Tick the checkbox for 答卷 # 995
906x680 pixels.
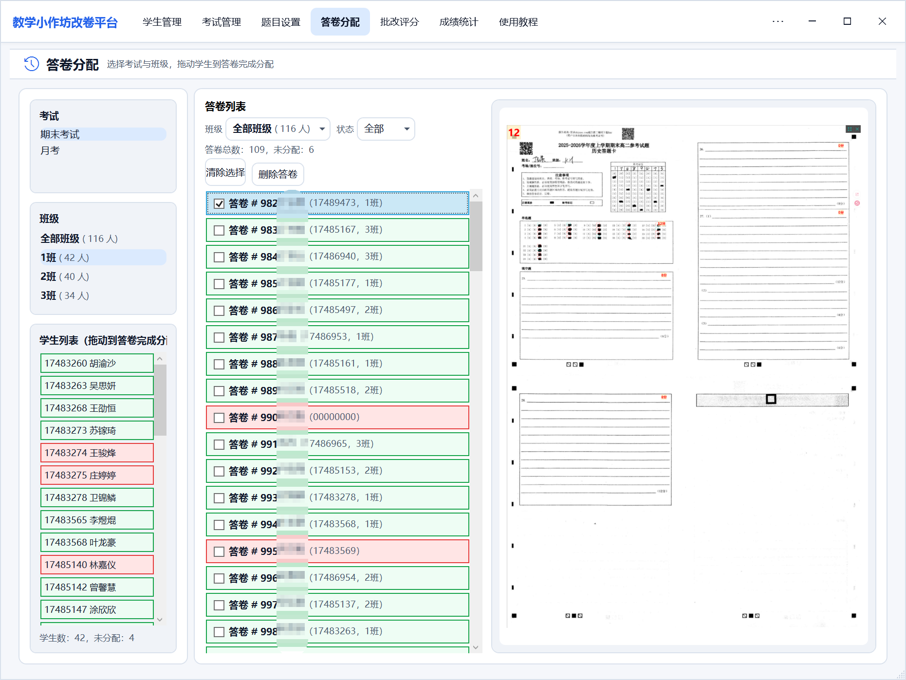click(x=220, y=551)
